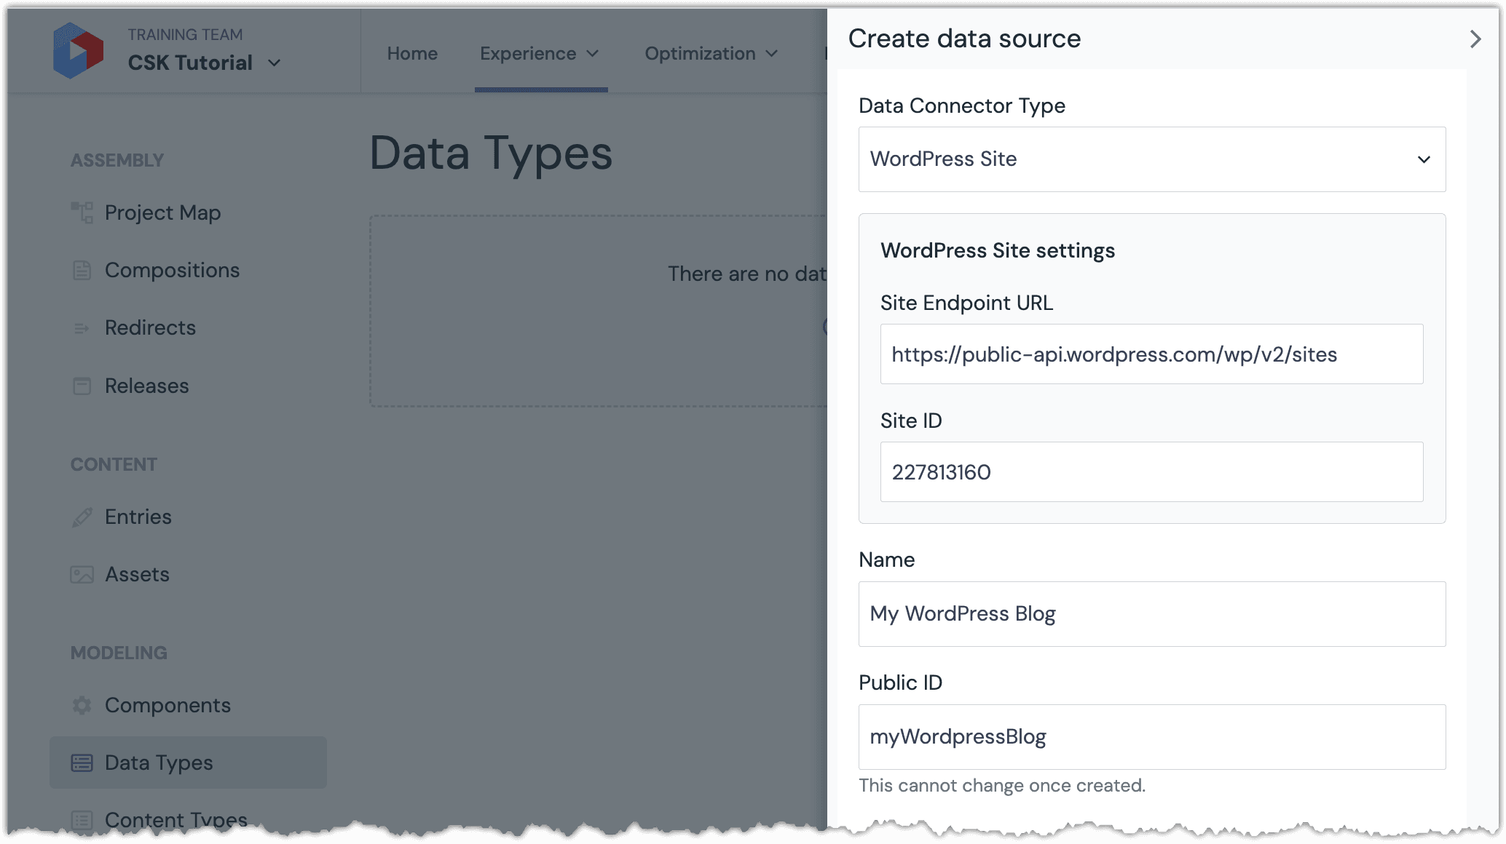The height and width of the screenshot is (844, 1506).
Task: Click the Name input field
Action: (x=1151, y=613)
